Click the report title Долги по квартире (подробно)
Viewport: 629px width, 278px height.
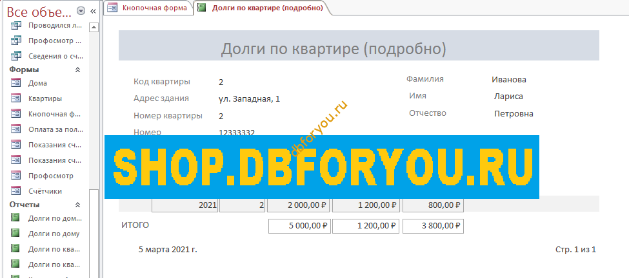pyautogui.click(x=334, y=48)
